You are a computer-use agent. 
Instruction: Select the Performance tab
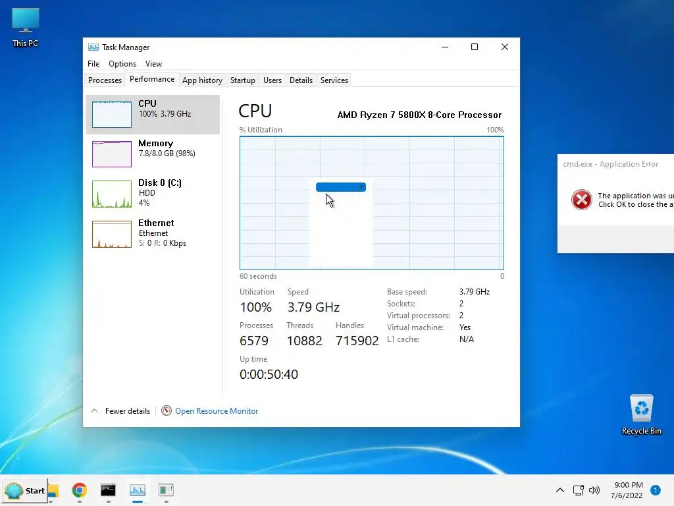(x=152, y=79)
